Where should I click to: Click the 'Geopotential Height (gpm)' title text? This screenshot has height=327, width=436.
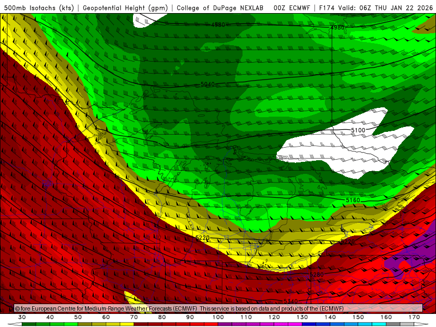point(125,8)
